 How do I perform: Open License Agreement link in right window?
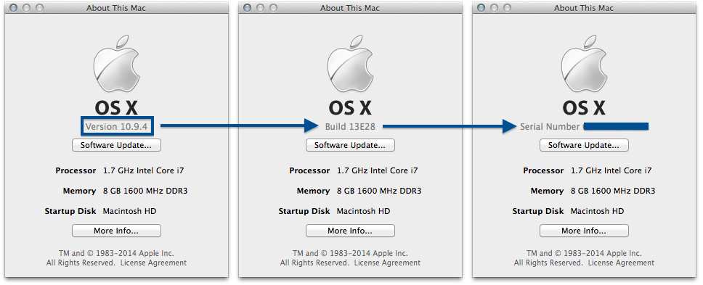click(x=621, y=263)
